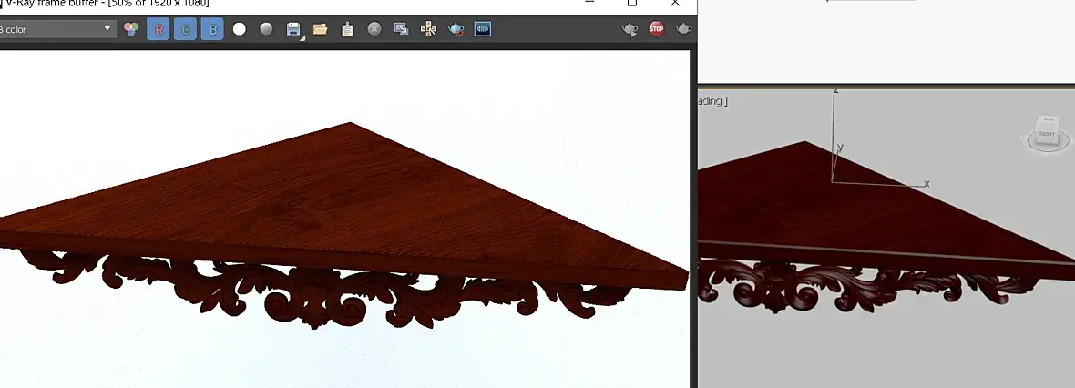
Task: Maximize the V-Ray frame buffer window
Action: [x=632, y=3]
